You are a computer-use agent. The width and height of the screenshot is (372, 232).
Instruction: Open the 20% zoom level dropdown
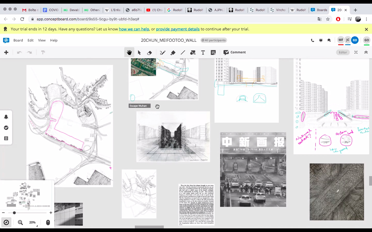[33, 222]
